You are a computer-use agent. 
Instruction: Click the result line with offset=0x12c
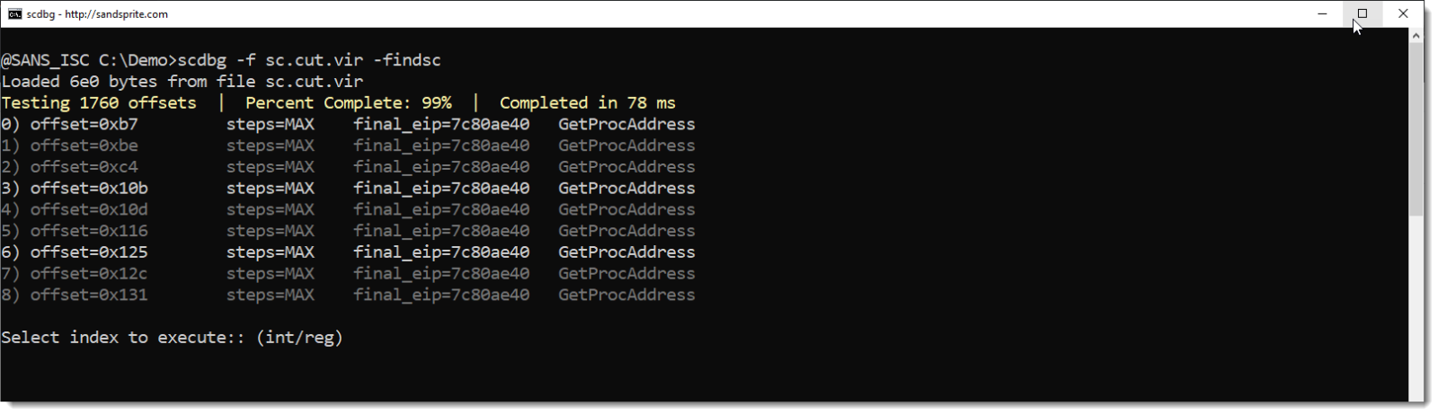pyautogui.click(x=348, y=274)
